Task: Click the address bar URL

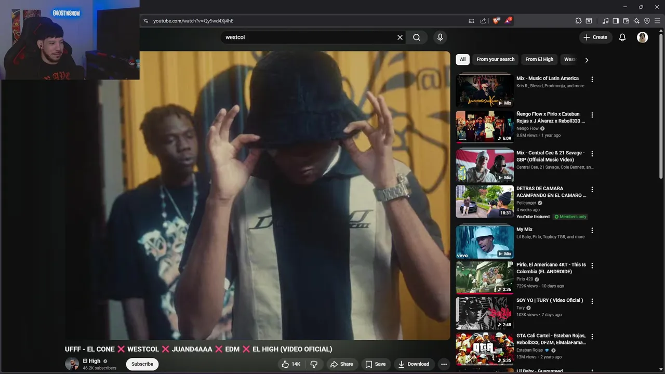Action: 193,21
